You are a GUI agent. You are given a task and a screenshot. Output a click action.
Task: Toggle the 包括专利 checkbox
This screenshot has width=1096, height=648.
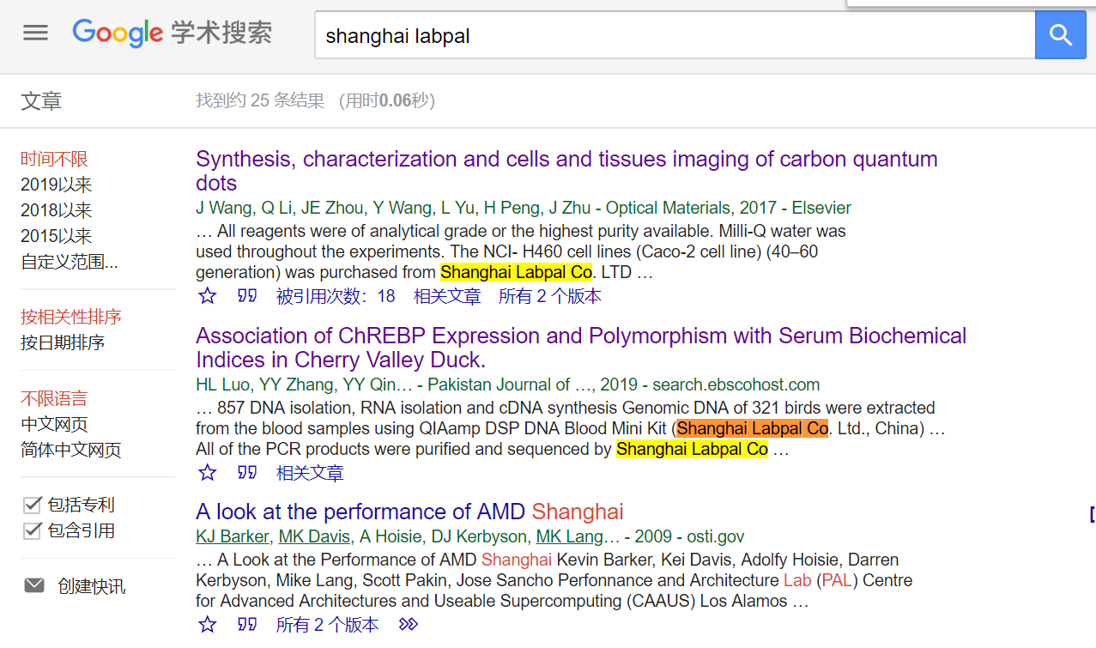point(33,505)
